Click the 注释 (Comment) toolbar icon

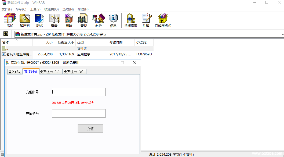pos(146,18)
